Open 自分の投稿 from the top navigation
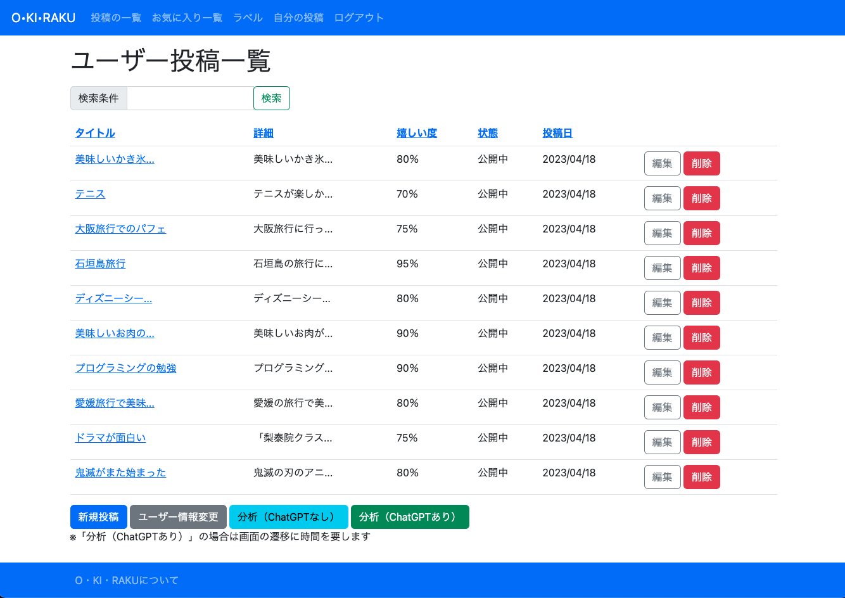This screenshot has height=598, width=845. (298, 18)
